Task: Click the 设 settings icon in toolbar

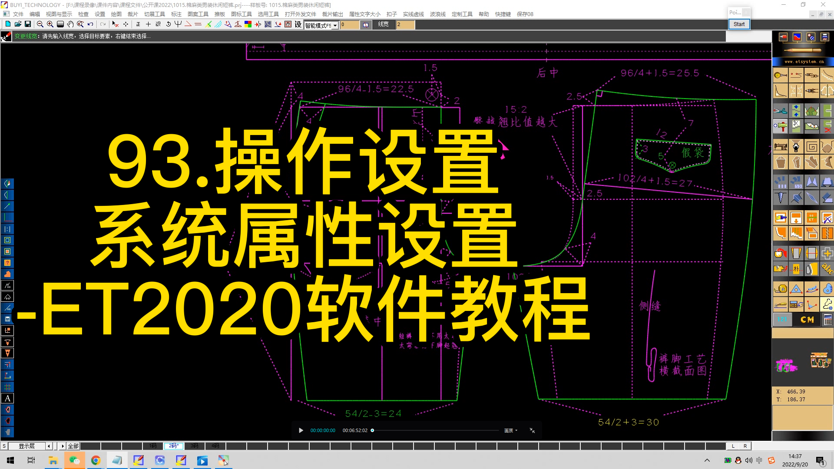Action: (298, 24)
